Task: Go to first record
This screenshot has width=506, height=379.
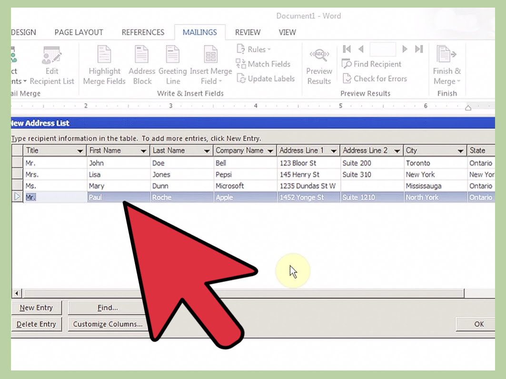Action: pyautogui.click(x=347, y=49)
